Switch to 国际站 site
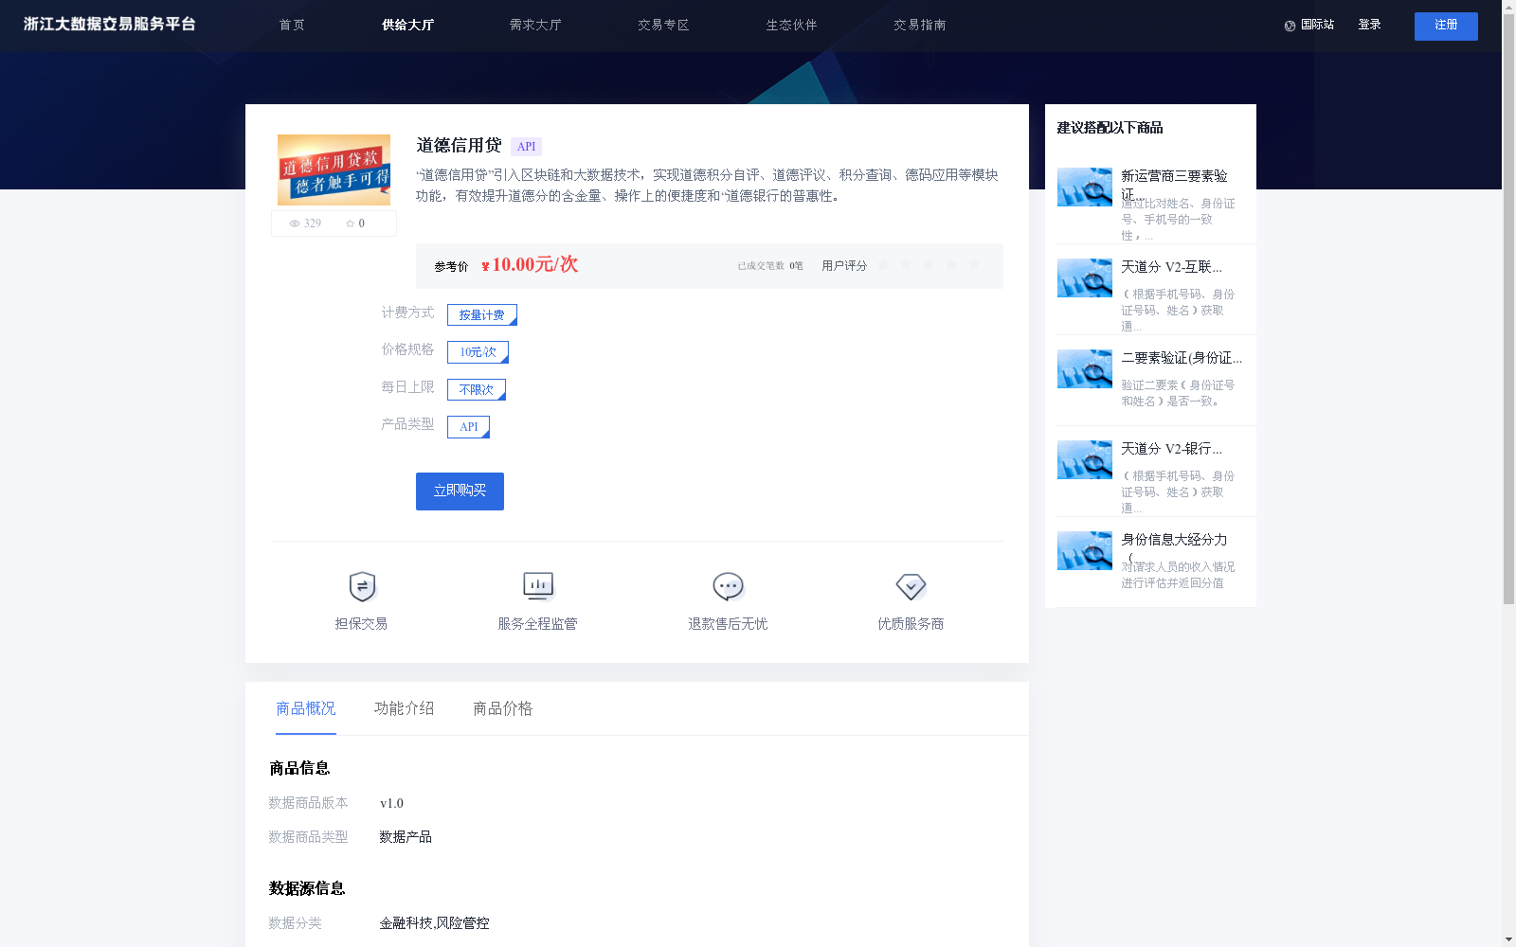The width and height of the screenshot is (1516, 947). tap(1317, 25)
